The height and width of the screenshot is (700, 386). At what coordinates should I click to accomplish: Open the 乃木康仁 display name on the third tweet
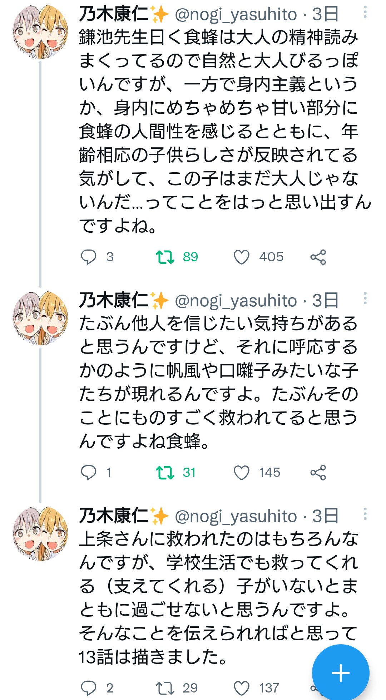114,516
